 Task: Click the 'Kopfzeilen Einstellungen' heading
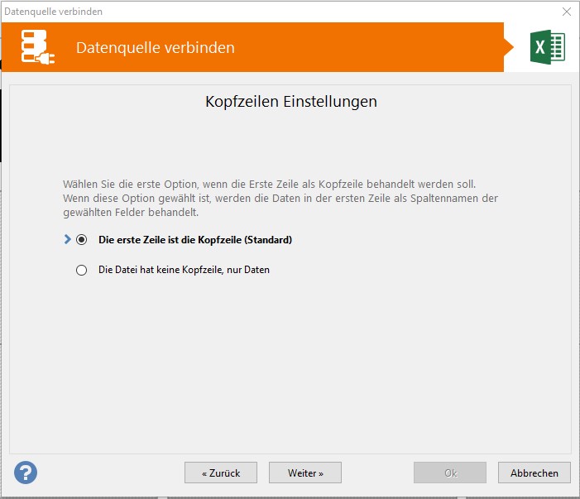[290, 102]
